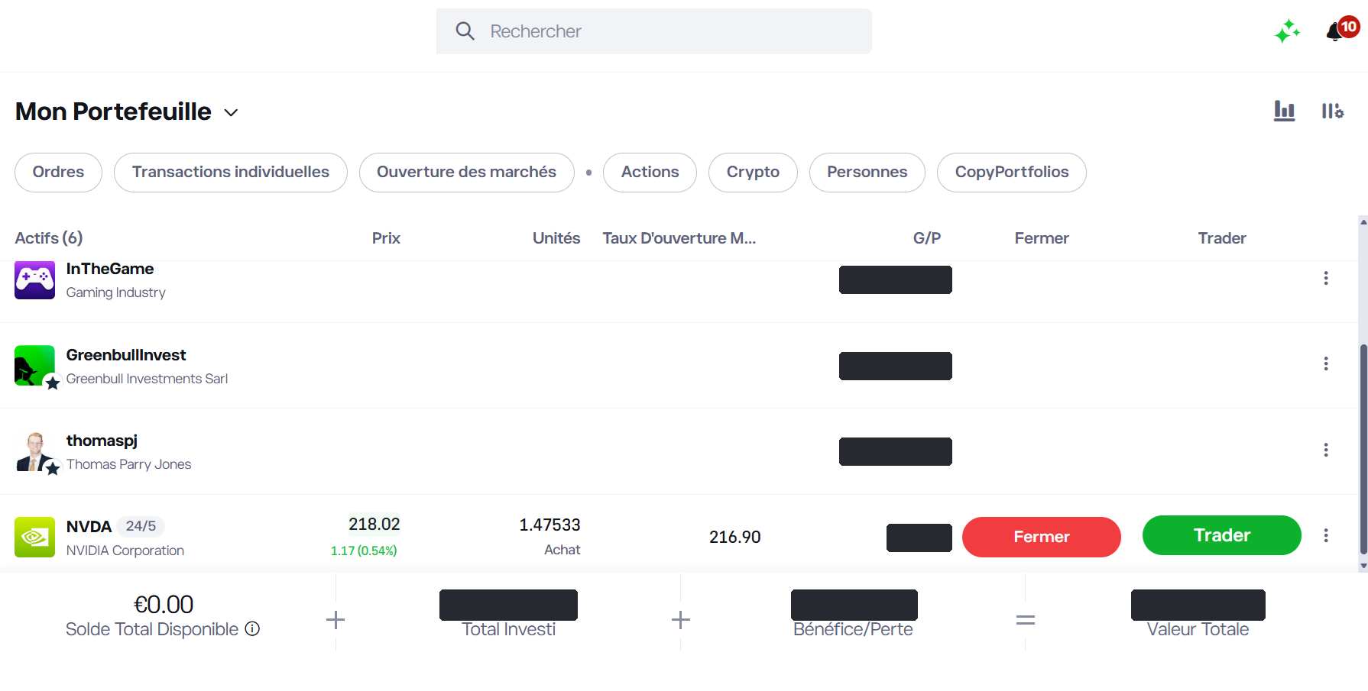Click NVIDIA Corporation subtitle
This screenshot has width=1368, height=691.
(x=125, y=551)
